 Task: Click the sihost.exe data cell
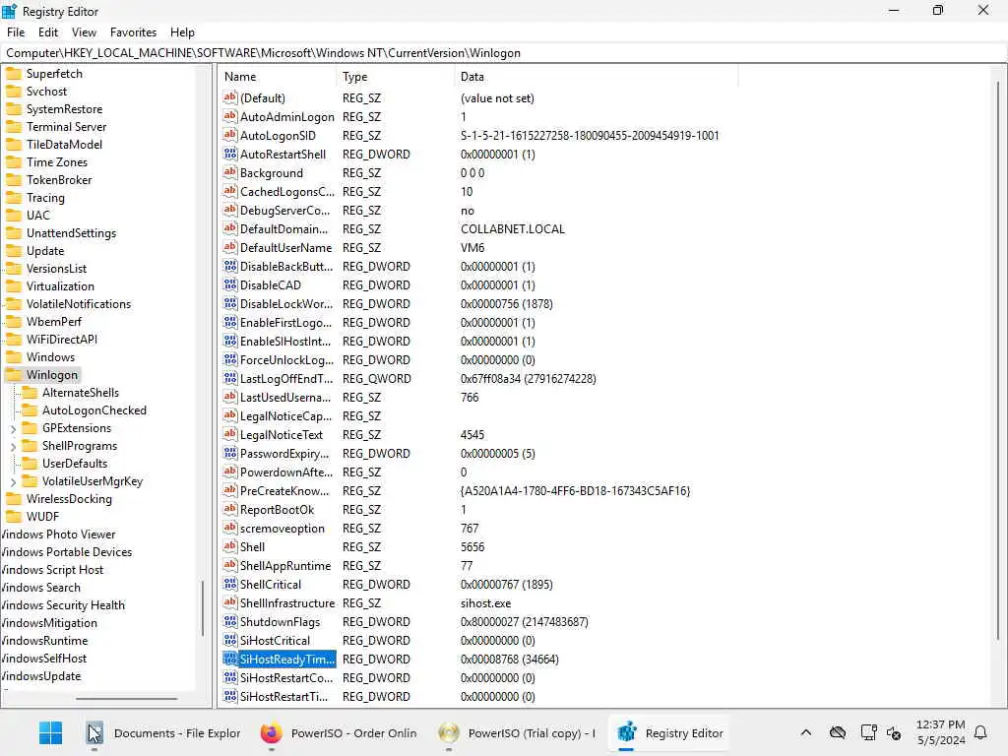click(486, 603)
